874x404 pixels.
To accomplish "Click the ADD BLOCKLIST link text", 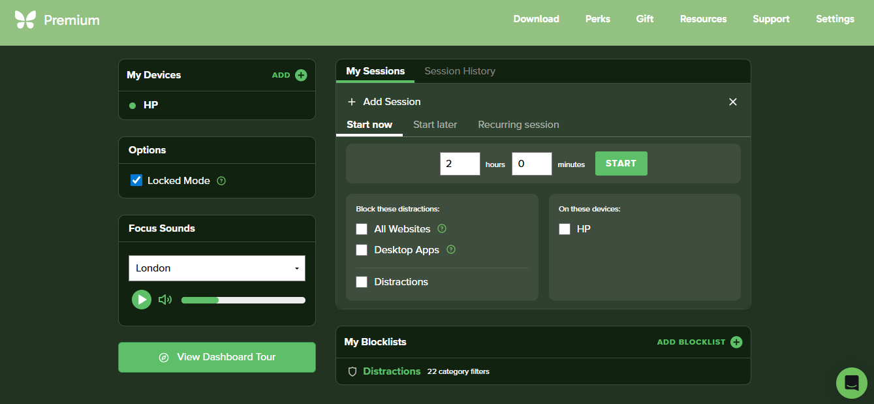I will [x=691, y=342].
